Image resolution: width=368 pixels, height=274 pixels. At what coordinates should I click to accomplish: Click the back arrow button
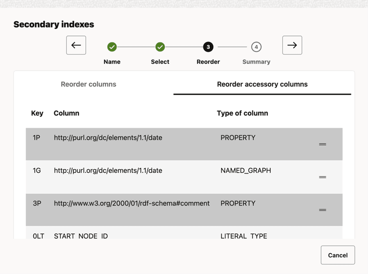[76, 45]
